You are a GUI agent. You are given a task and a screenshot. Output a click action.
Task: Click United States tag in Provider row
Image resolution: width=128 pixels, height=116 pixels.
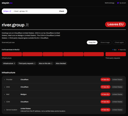[117, 80]
